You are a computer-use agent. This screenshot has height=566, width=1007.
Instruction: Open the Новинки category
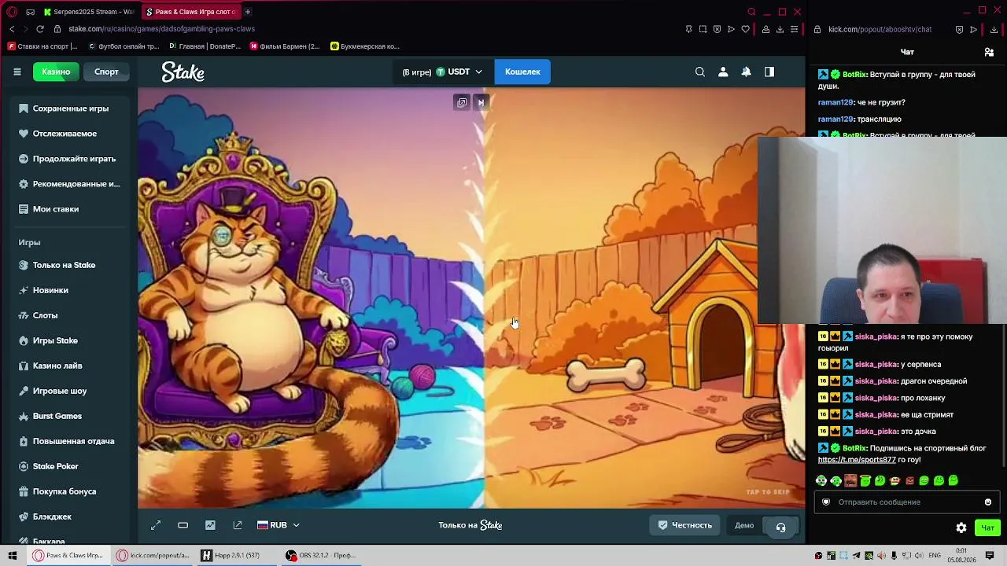point(50,290)
